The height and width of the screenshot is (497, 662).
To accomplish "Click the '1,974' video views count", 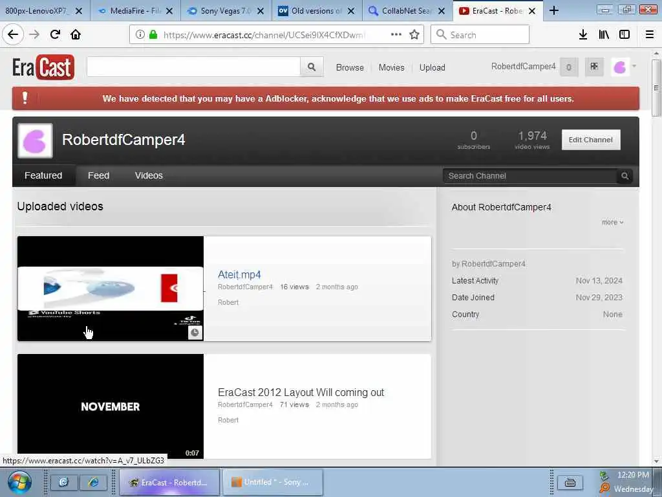I will (x=532, y=136).
